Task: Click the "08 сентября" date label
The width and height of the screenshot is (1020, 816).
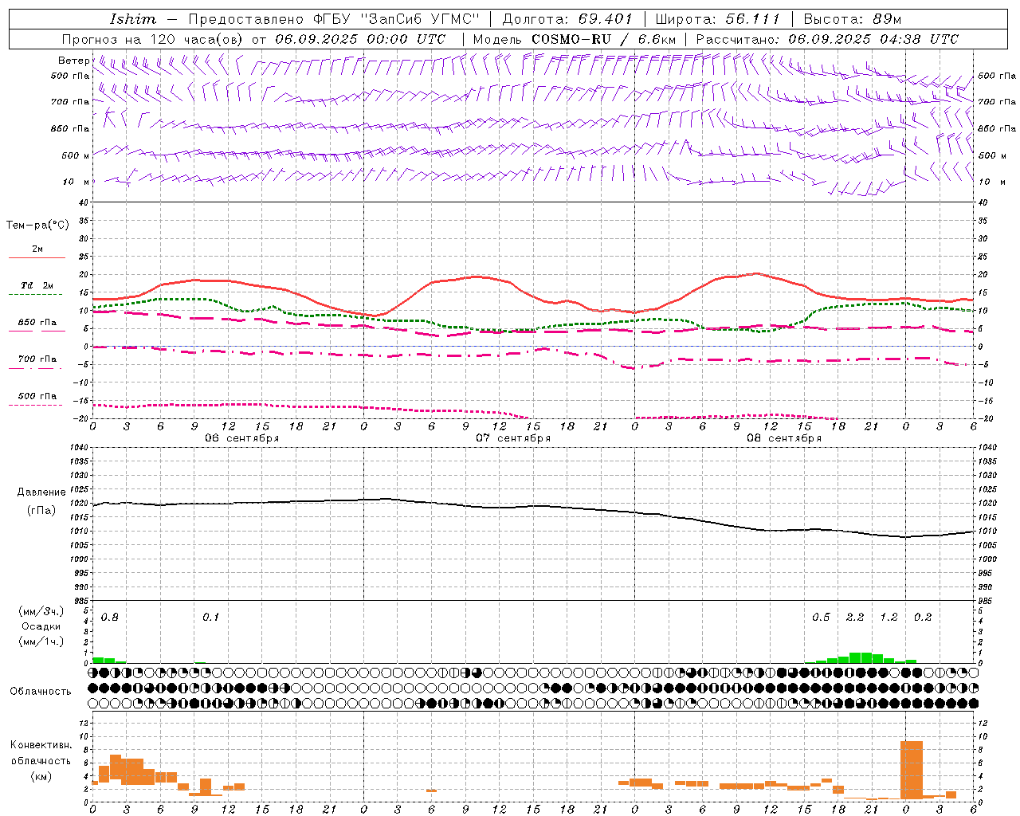Action: 784,438
